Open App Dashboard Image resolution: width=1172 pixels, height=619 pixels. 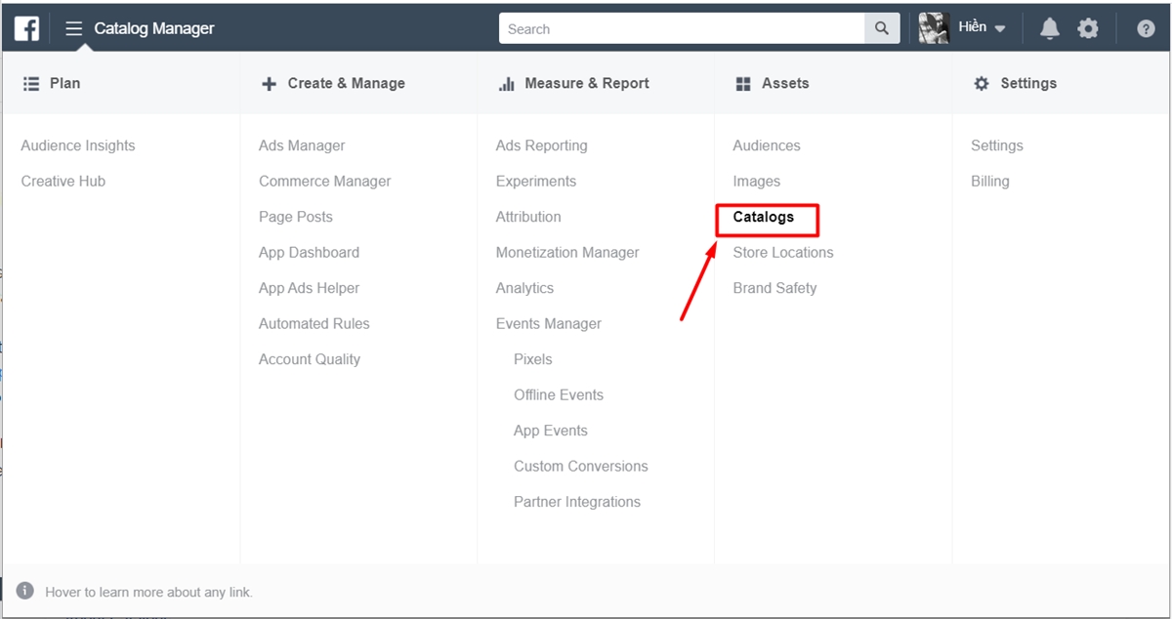click(310, 253)
